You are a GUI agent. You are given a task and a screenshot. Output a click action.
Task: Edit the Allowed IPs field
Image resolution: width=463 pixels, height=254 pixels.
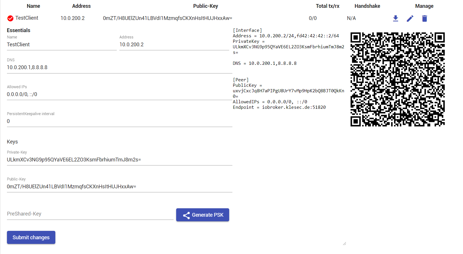120,94
